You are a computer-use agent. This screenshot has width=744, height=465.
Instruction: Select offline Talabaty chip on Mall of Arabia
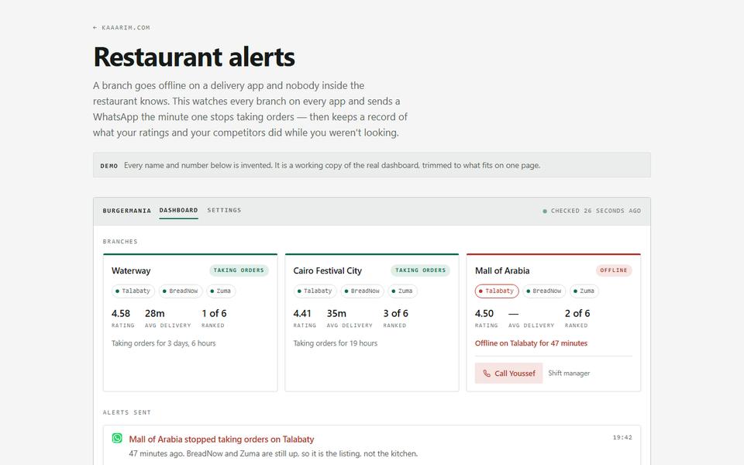coord(497,291)
